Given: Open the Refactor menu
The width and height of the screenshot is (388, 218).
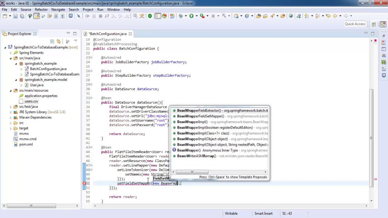Looking at the screenshot, I should pyautogui.click(x=41, y=9).
